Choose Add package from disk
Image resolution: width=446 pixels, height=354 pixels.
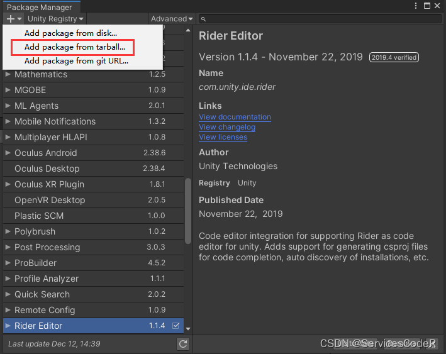(x=70, y=33)
